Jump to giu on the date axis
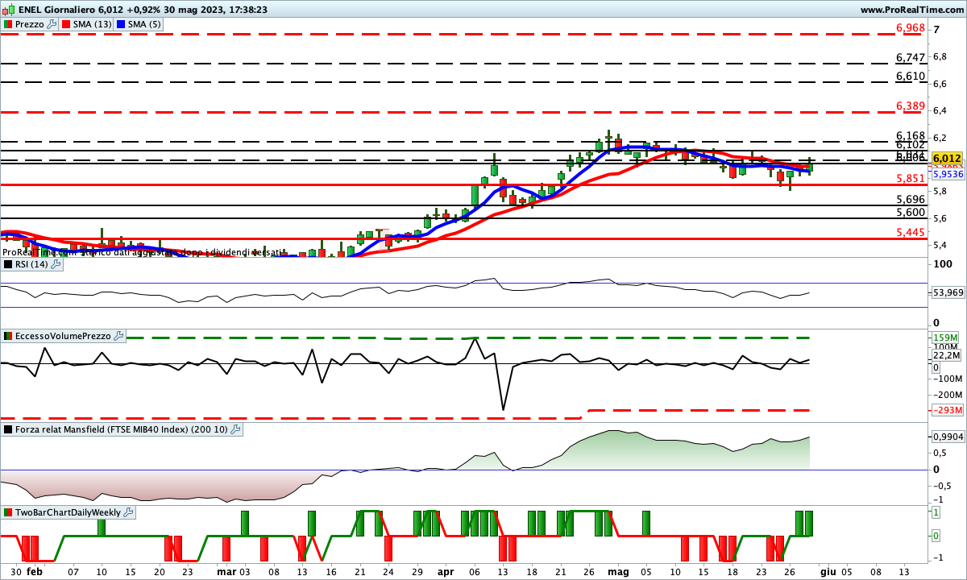The image size is (967, 580). point(827,570)
